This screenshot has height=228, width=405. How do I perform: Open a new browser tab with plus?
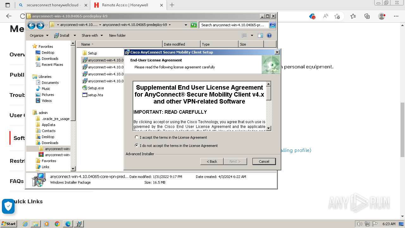point(172,5)
